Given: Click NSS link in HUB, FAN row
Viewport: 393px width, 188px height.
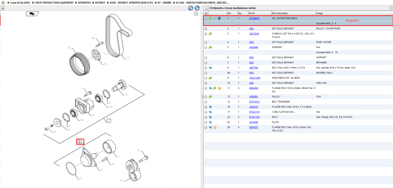Looking at the screenshot, I should click(x=251, y=83).
